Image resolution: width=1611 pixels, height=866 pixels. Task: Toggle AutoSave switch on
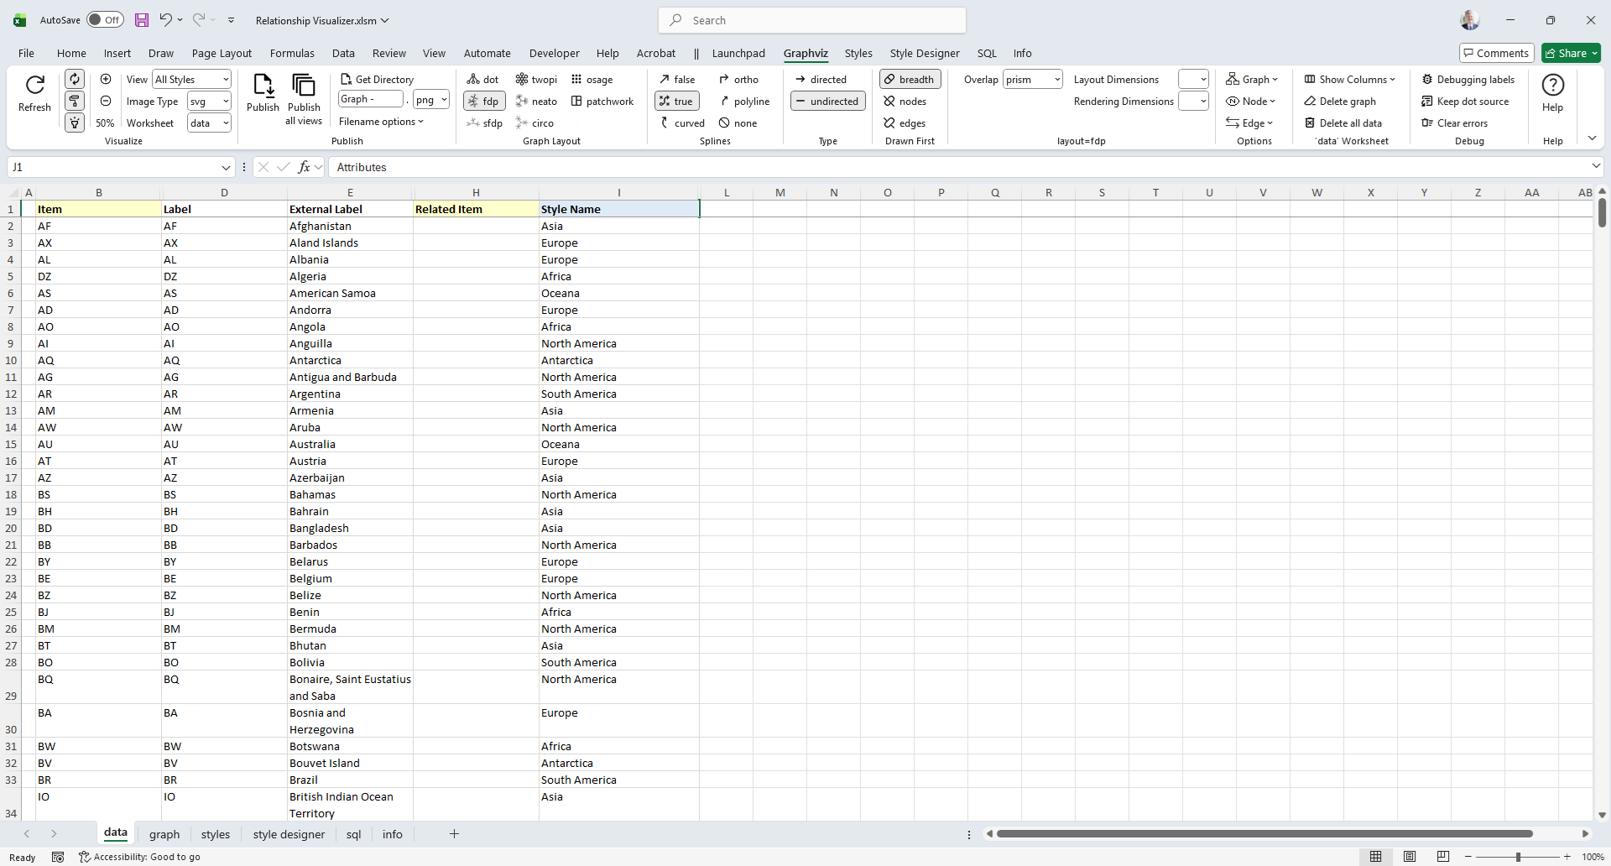click(x=105, y=20)
